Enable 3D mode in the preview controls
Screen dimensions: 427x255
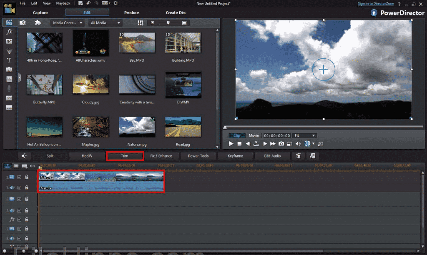pyautogui.click(x=307, y=143)
